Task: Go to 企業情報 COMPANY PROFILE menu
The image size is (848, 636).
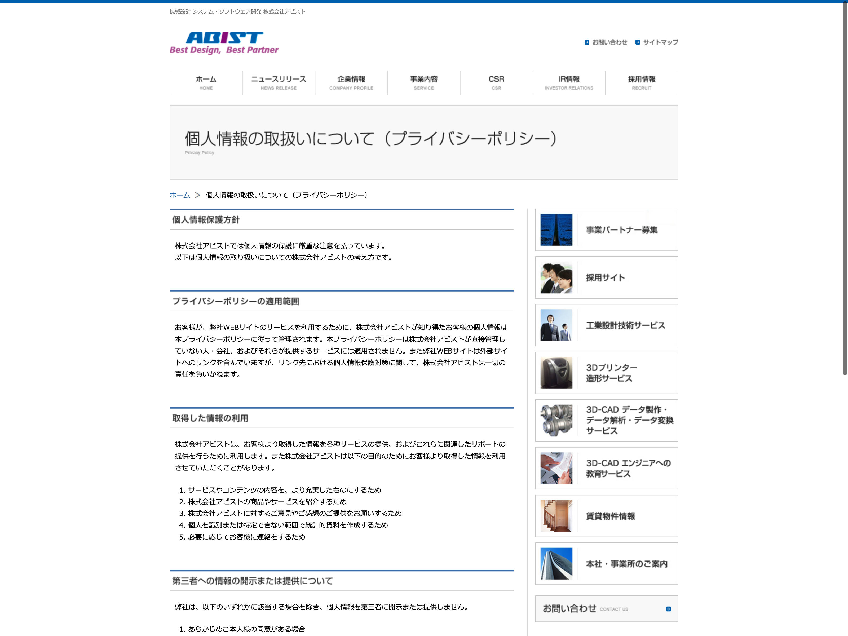Action: [351, 82]
